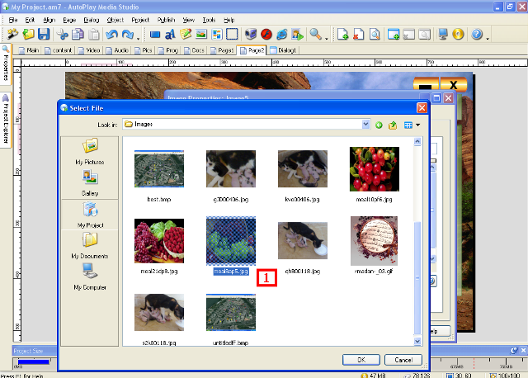This screenshot has height=378, width=528.
Task: Go to My Computer in the sidebar
Action: tap(90, 275)
